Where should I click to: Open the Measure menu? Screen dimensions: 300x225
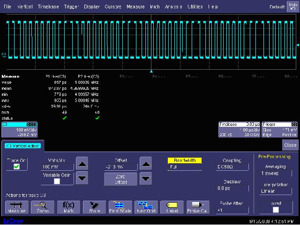click(x=135, y=7)
